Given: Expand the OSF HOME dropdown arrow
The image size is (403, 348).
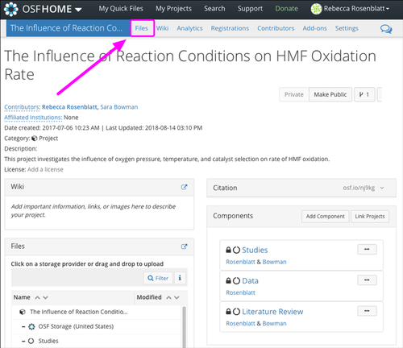Looking at the screenshot, I should pos(78,10).
